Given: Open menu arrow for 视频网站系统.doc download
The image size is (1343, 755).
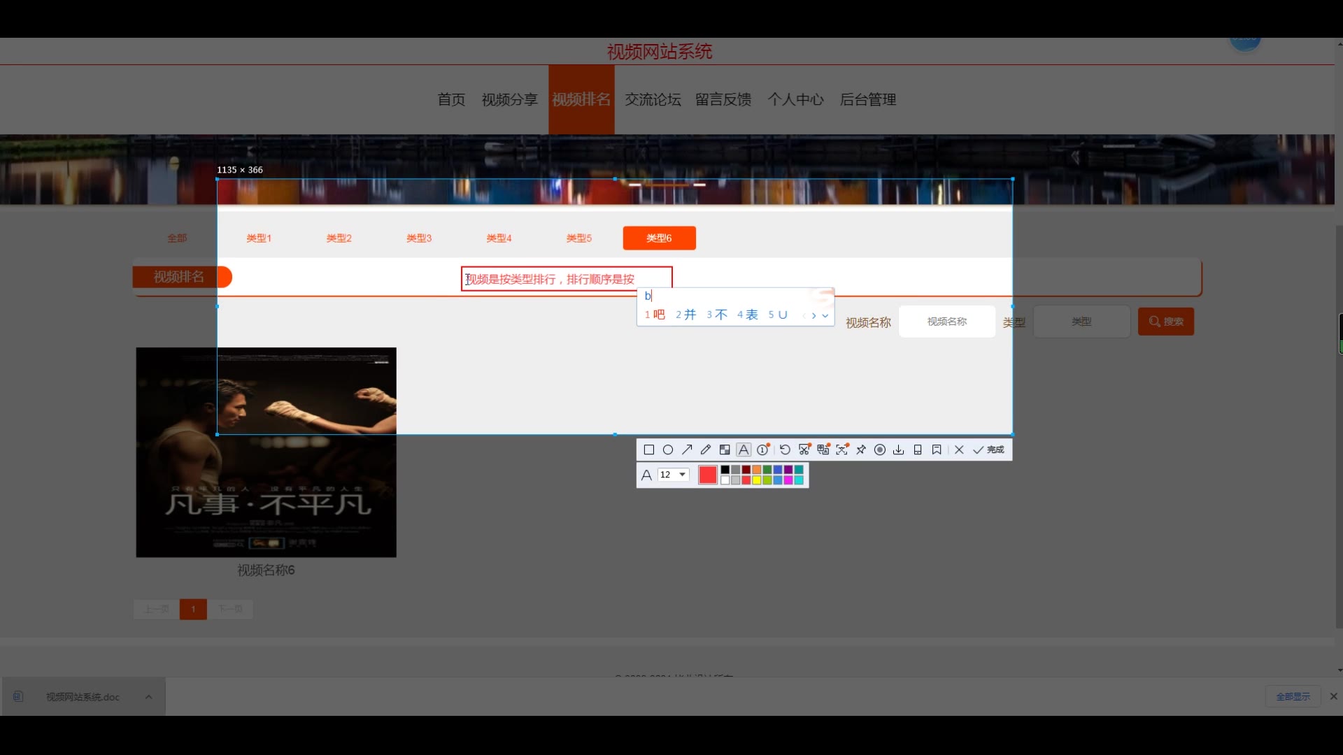Looking at the screenshot, I should click(149, 697).
